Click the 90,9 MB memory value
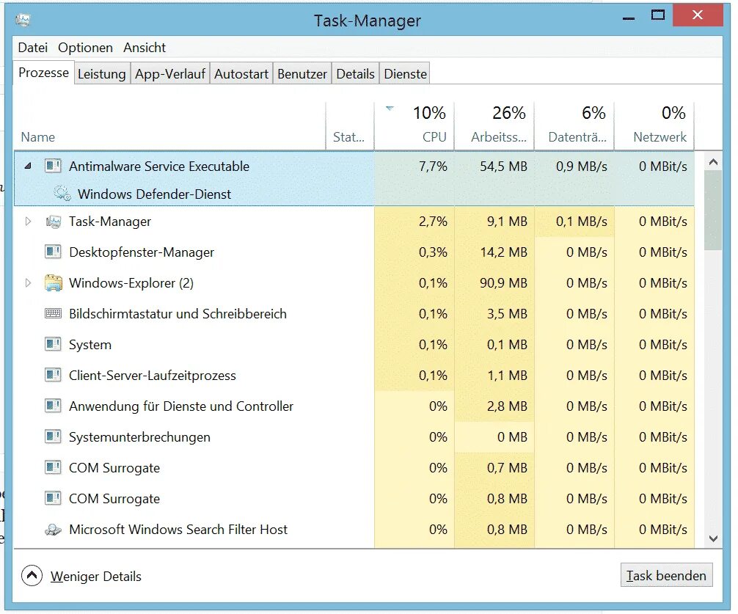738x614 pixels. [x=503, y=282]
